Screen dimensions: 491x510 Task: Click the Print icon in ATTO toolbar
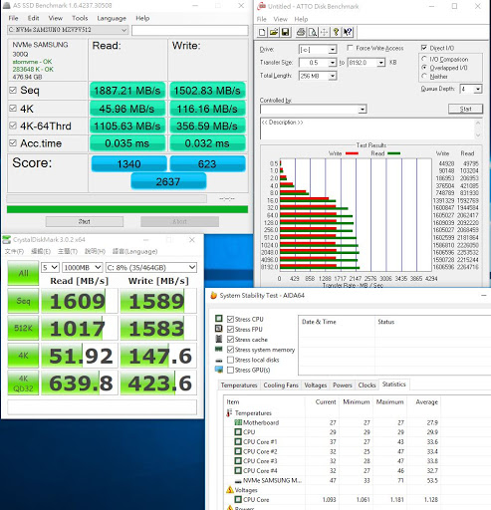301,32
